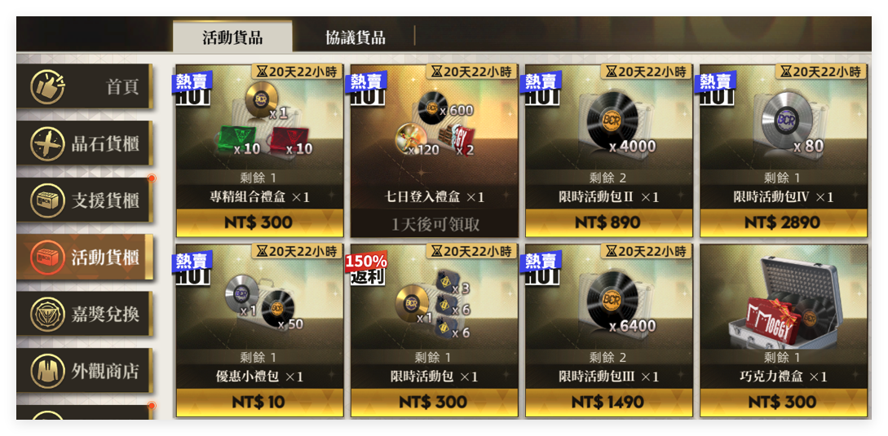Open the 巧克力禮盒 briefcase picture
This screenshot has width=888, height=436.
click(784, 303)
